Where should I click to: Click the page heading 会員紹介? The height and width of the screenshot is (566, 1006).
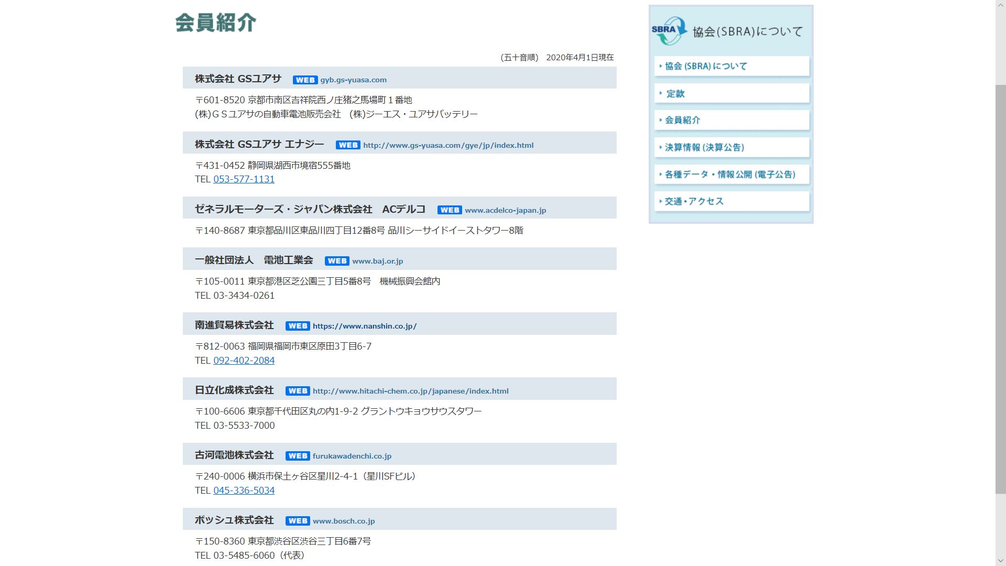coord(216,23)
